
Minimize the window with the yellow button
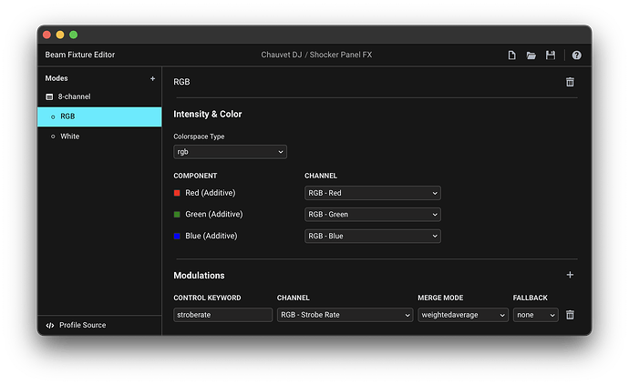point(60,35)
